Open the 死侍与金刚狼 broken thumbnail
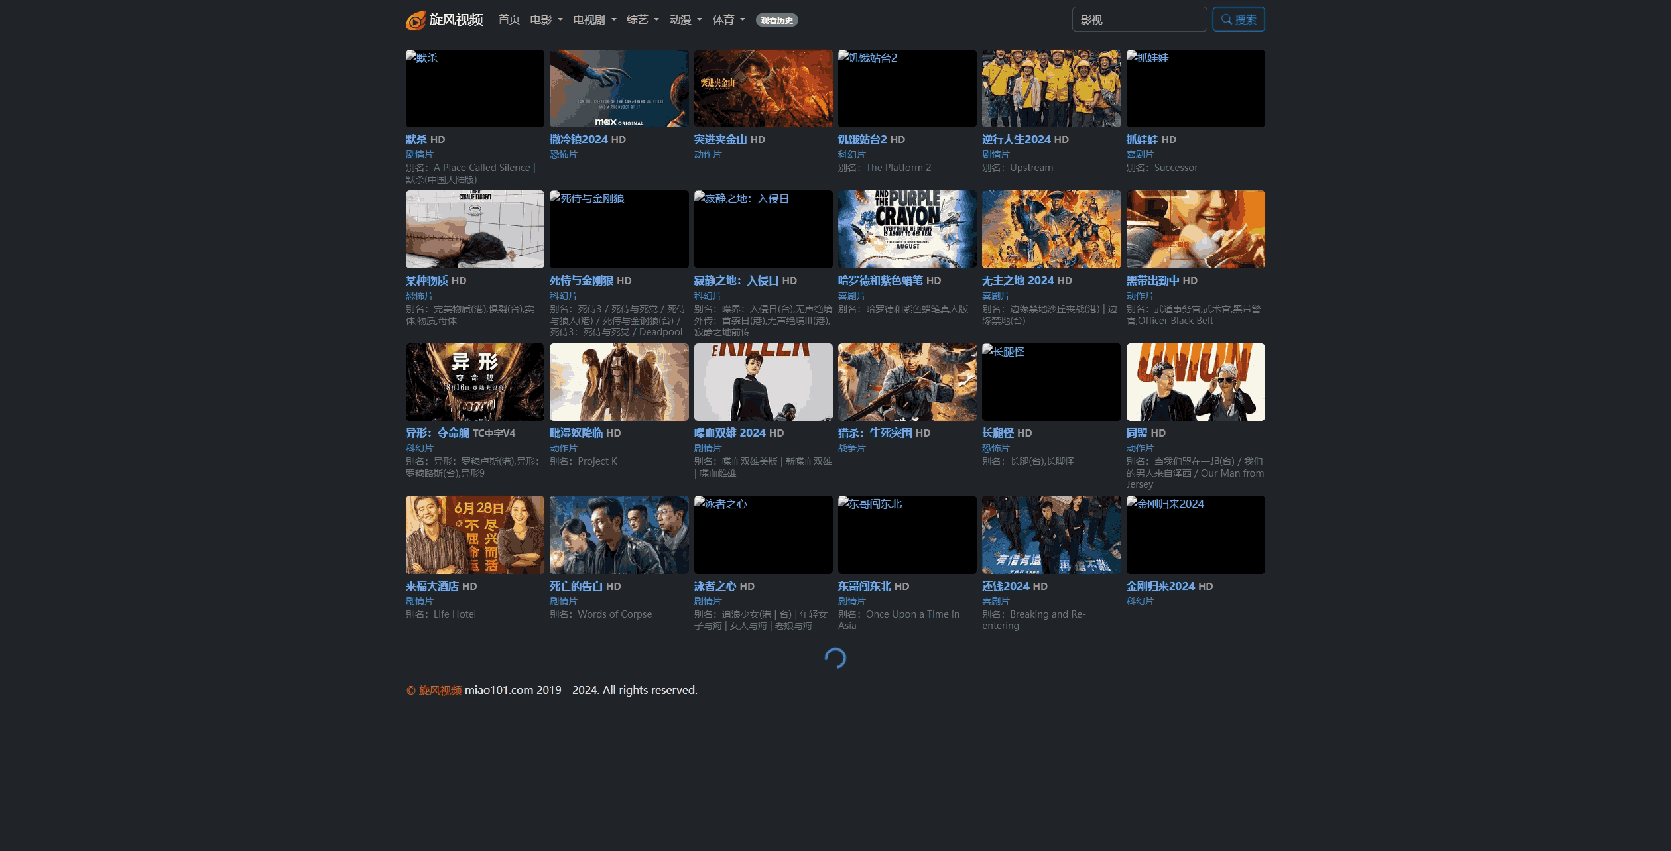 click(x=619, y=229)
